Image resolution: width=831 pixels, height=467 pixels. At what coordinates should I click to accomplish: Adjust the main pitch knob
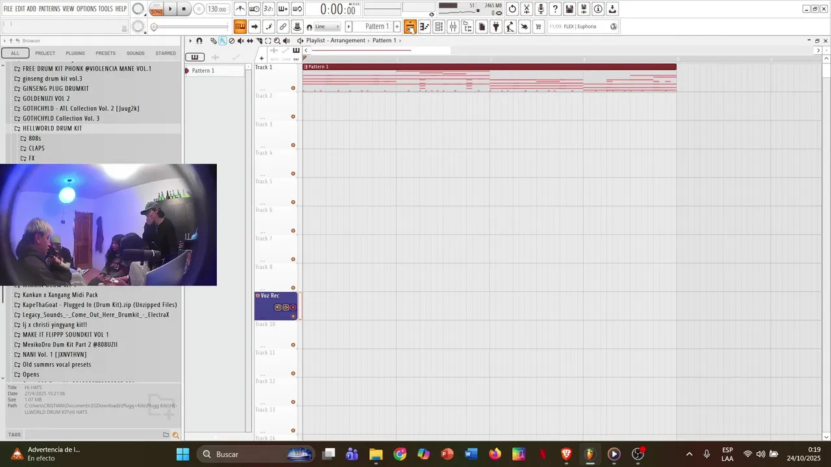click(138, 27)
